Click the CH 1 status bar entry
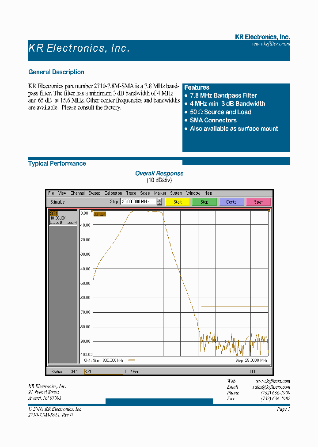Screen dimensions: 318x447 73,371
